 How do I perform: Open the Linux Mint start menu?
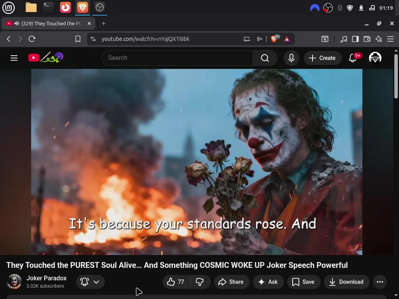pos(8,7)
